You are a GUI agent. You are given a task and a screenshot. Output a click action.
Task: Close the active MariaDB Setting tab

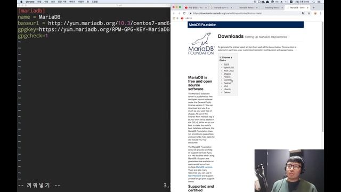[307, 7]
